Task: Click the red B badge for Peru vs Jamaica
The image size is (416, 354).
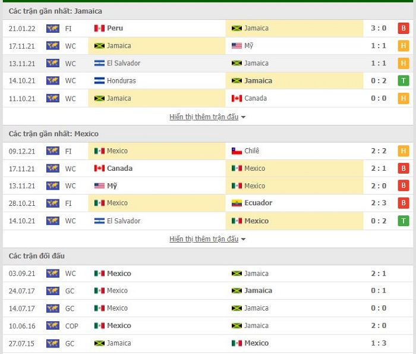Action: (404, 28)
